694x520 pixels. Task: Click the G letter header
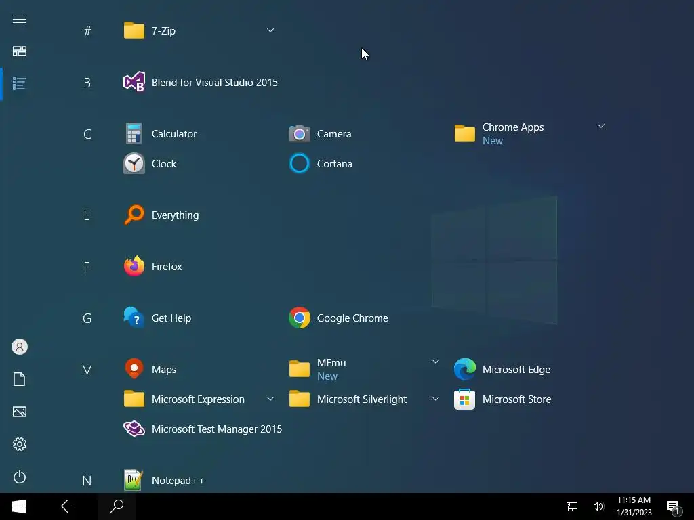(x=87, y=318)
